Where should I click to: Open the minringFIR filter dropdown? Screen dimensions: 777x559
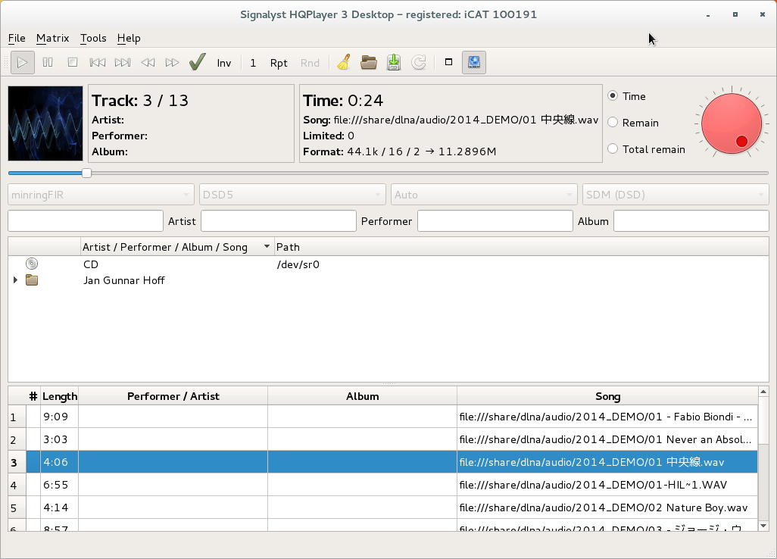(x=101, y=195)
